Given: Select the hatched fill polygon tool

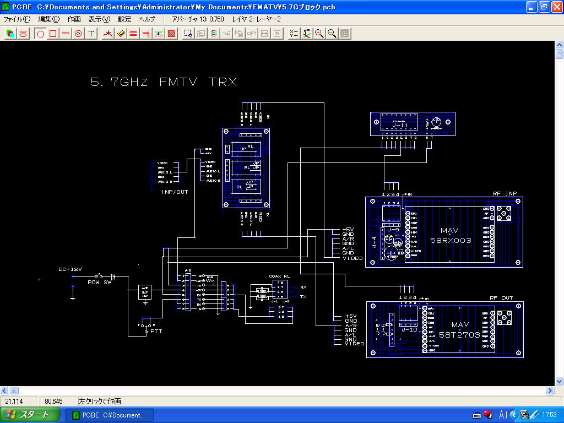Looking at the screenshot, I should coord(172,34).
